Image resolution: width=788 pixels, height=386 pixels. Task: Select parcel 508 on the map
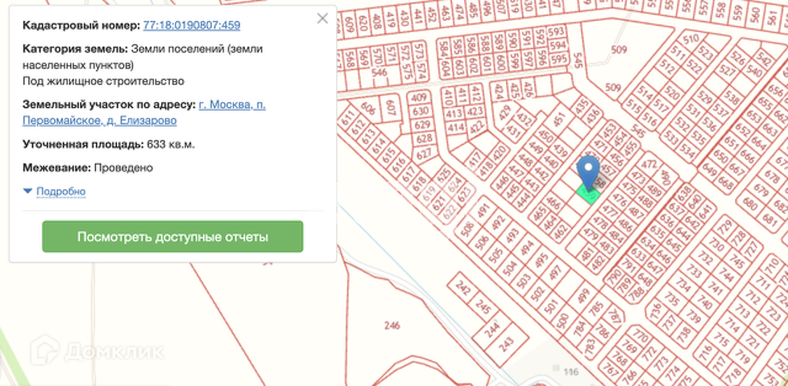(467, 228)
